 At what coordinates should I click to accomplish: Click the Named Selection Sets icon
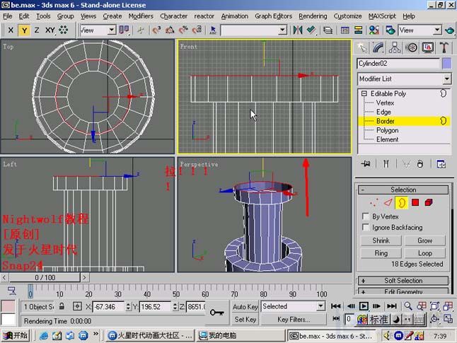(213, 30)
